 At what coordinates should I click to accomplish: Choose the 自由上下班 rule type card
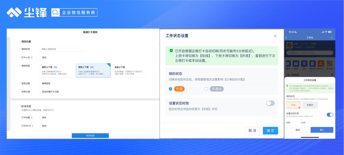point(129,70)
